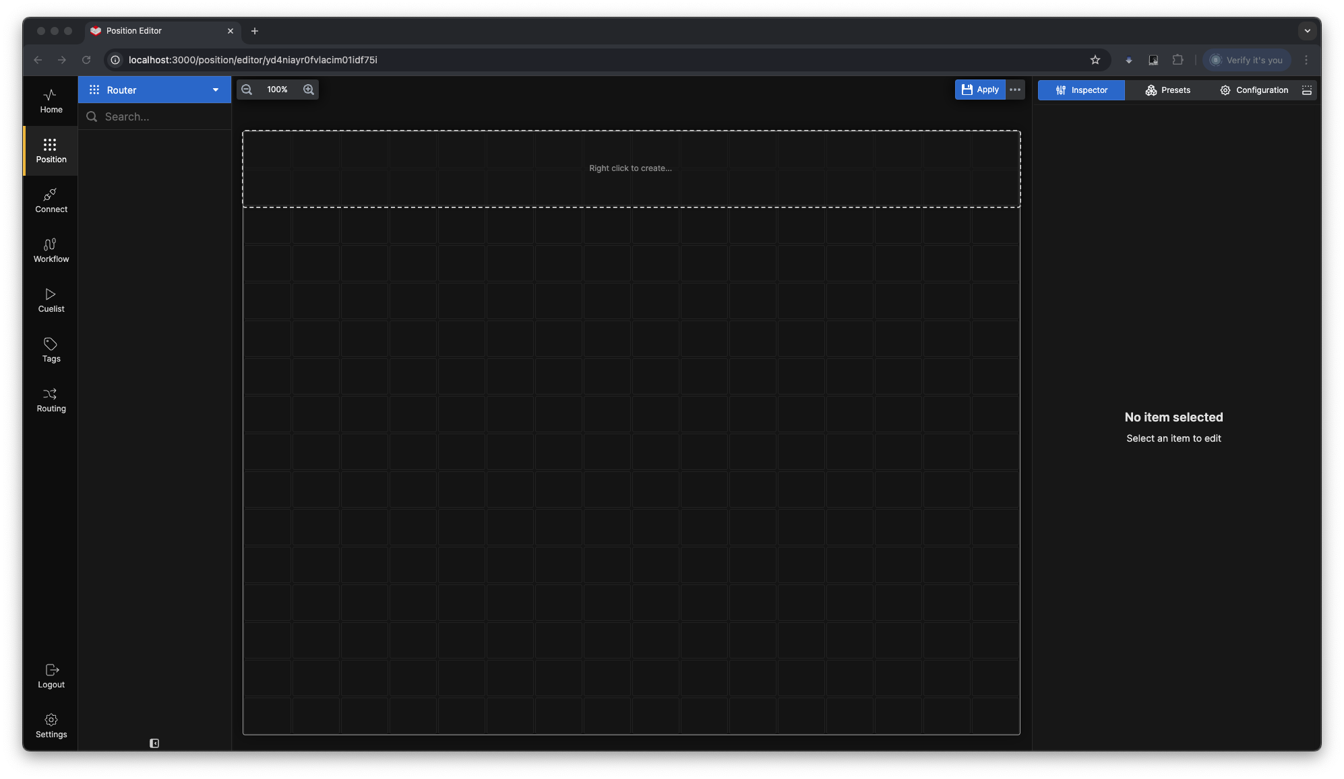Click the 'Verify it's you' profile button

click(1247, 60)
